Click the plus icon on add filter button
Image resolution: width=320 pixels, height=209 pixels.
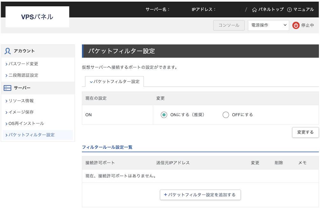click(x=165, y=195)
